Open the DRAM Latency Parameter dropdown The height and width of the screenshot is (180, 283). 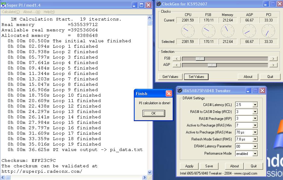[255, 146]
